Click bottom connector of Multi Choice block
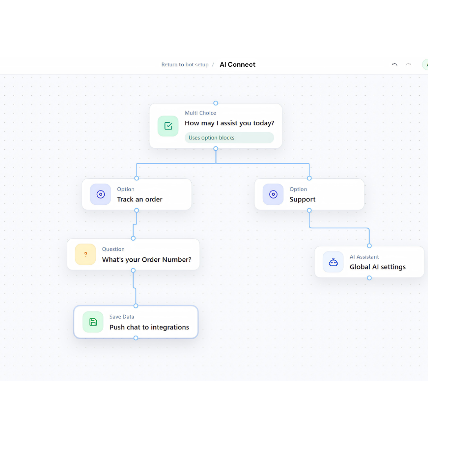The image size is (458, 458). (x=216, y=149)
